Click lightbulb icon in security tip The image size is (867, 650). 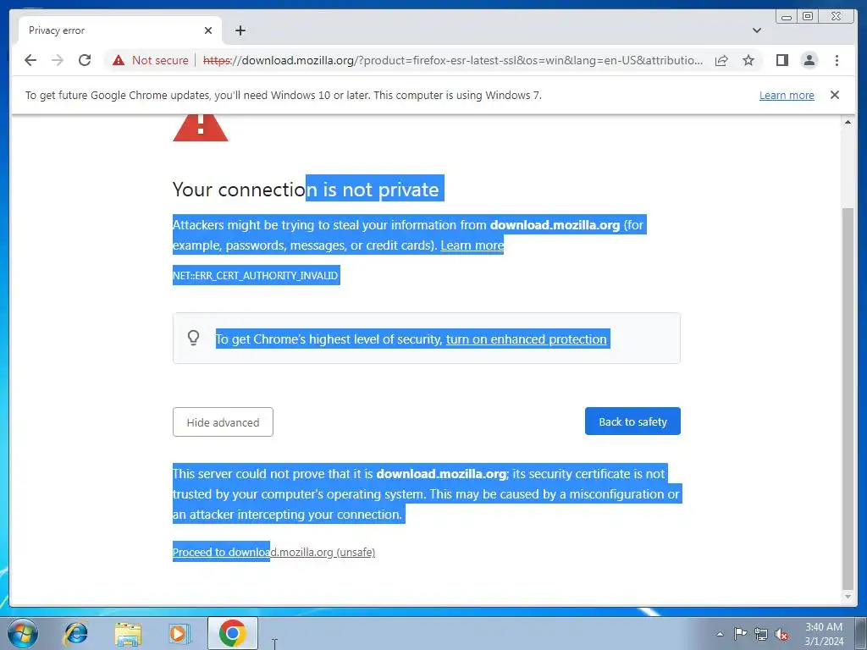click(194, 338)
